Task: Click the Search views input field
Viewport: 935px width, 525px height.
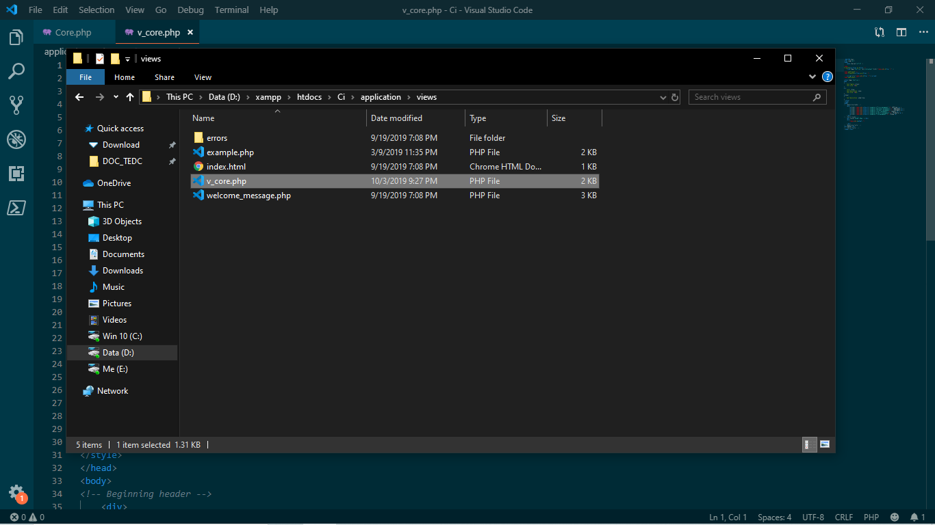Action: (750, 97)
